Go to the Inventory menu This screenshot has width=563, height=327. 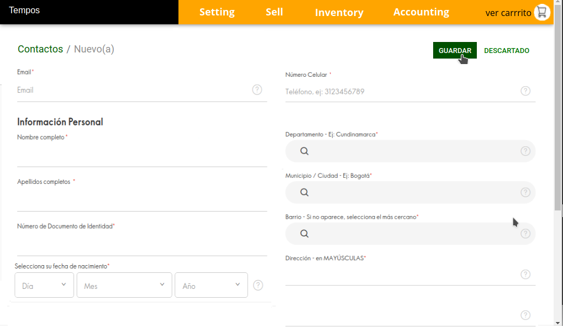tap(339, 12)
